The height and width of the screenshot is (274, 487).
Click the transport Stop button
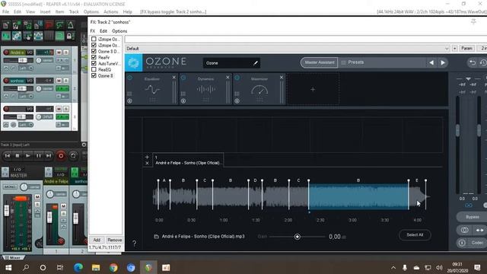pyautogui.click(x=18, y=155)
